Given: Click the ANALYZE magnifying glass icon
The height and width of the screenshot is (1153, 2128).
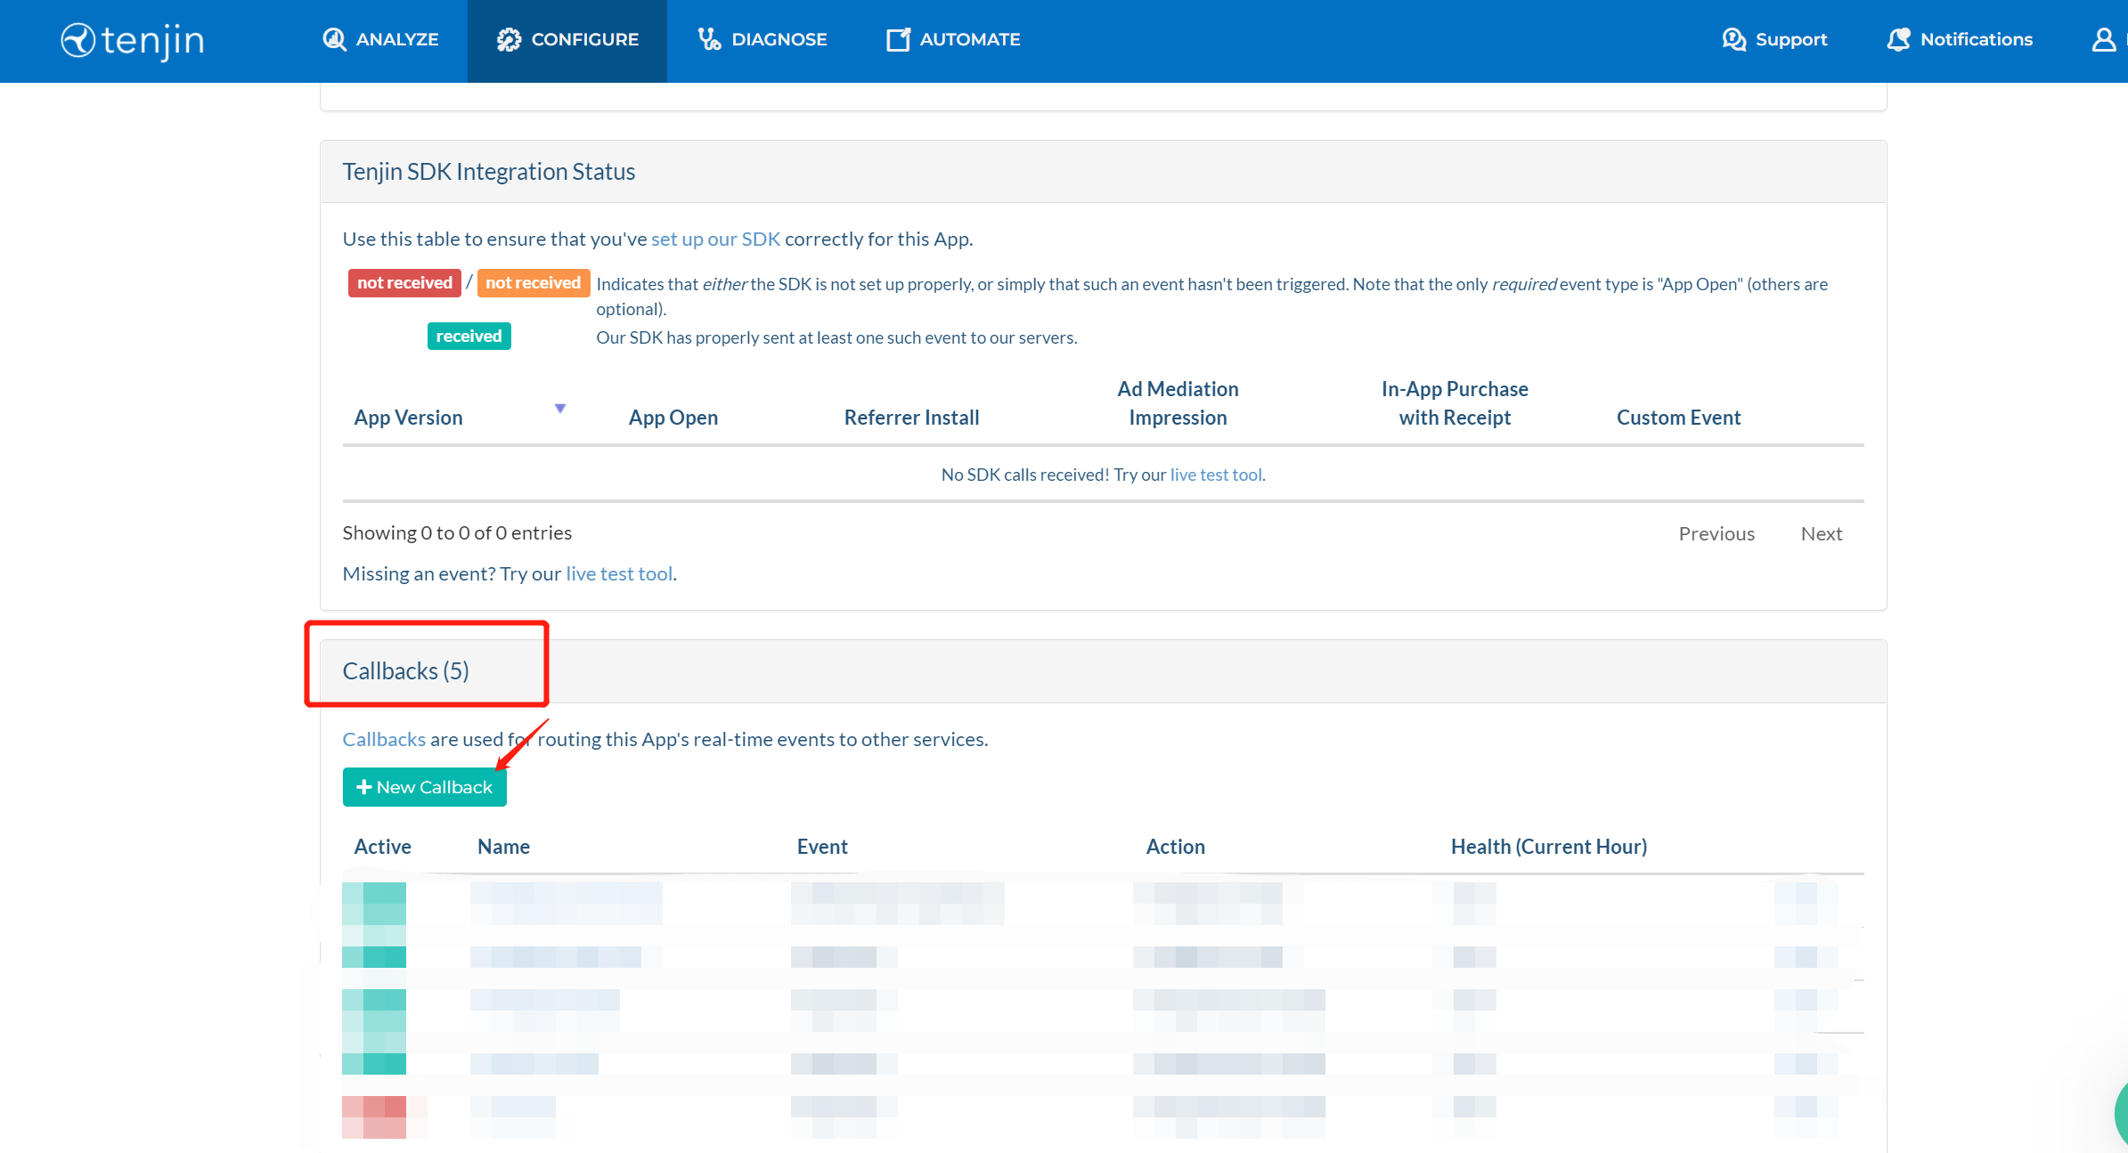Looking at the screenshot, I should tap(334, 39).
